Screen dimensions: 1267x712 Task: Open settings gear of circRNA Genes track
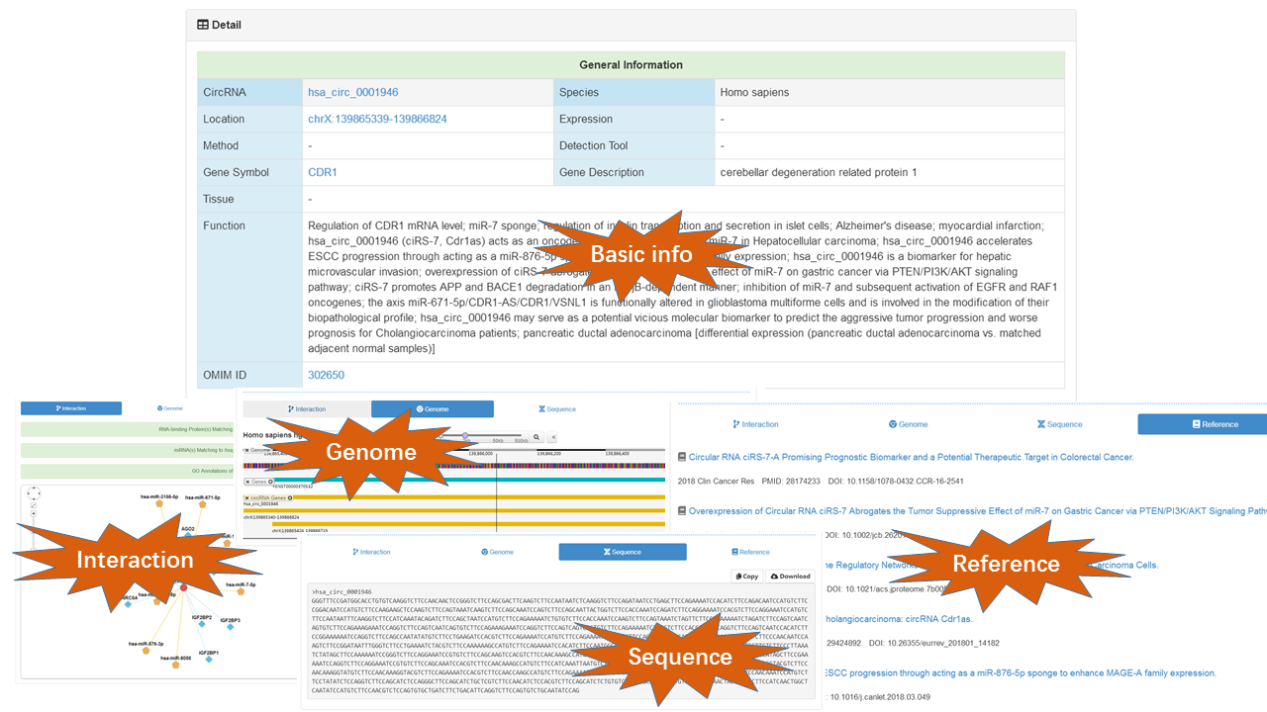289,497
